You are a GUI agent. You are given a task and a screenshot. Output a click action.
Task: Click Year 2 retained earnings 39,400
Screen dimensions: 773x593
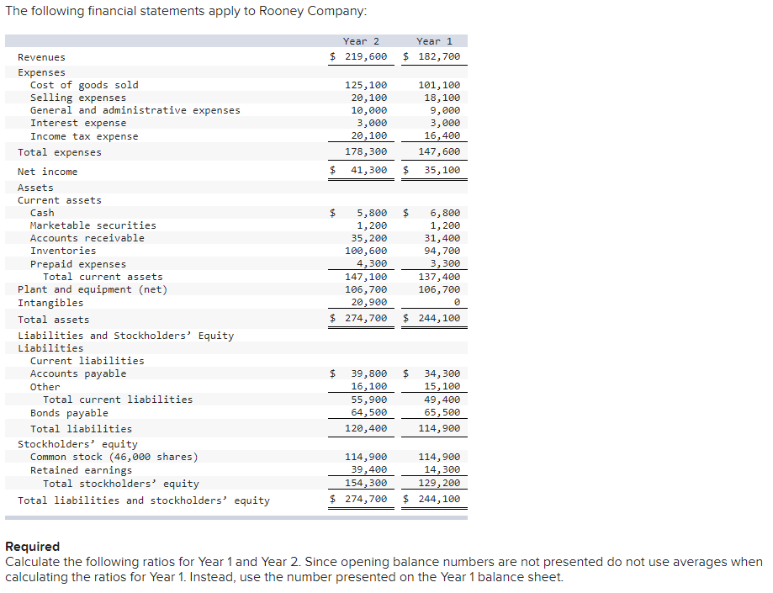[368, 469]
